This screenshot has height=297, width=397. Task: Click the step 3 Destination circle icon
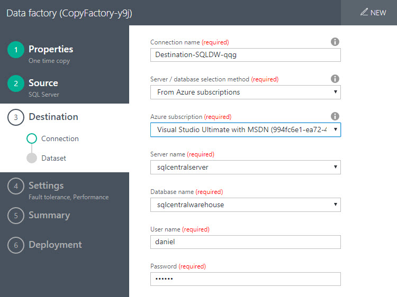point(16,117)
